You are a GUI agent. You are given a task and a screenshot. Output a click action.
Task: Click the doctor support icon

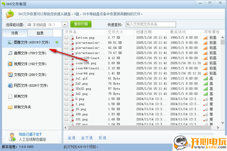12,137
